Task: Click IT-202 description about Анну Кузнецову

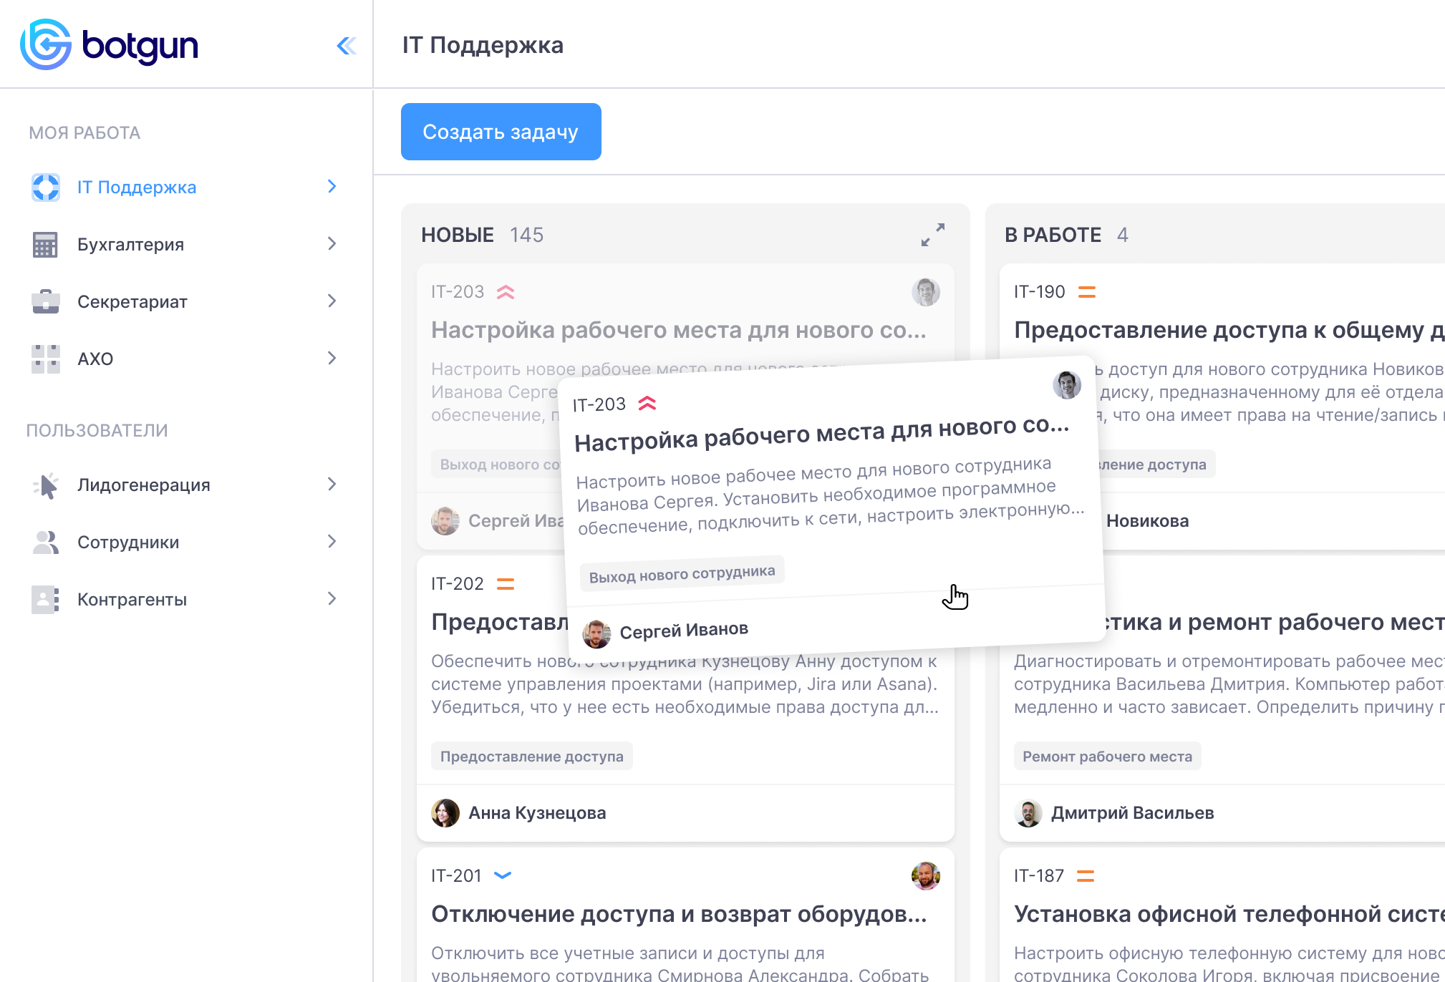Action: coord(685,684)
